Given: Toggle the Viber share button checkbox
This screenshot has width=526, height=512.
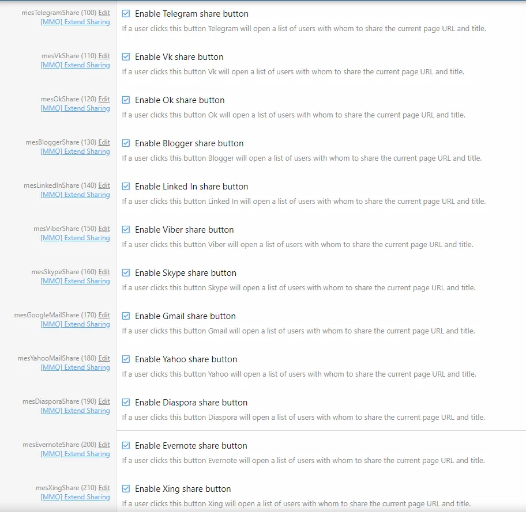Looking at the screenshot, I should (126, 230).
